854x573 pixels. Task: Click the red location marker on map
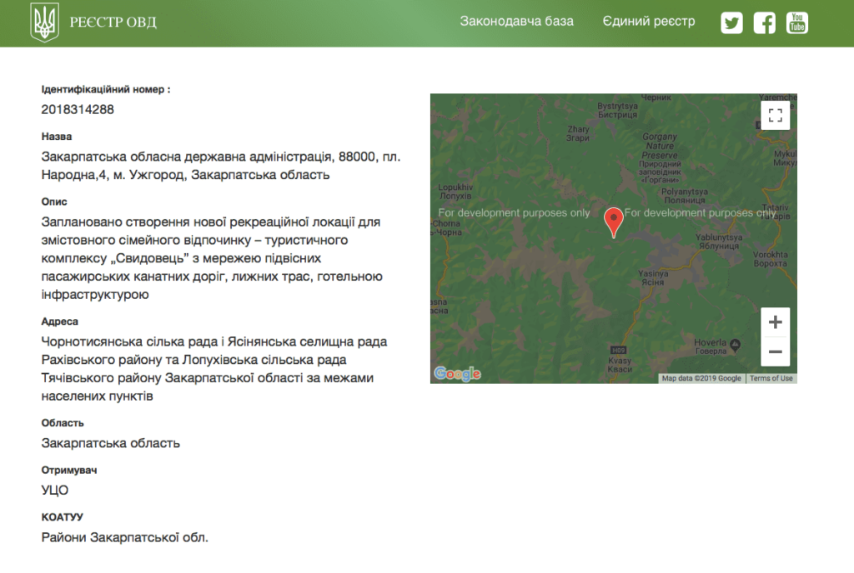613,221
